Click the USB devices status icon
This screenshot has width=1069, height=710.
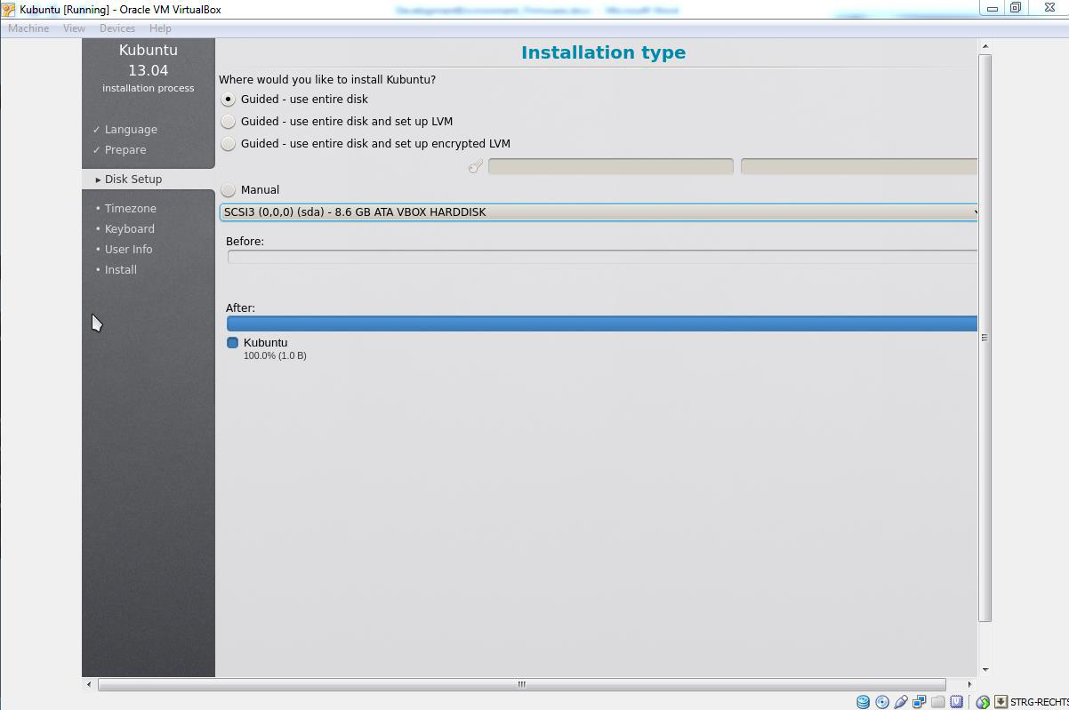tap(901, 702)
